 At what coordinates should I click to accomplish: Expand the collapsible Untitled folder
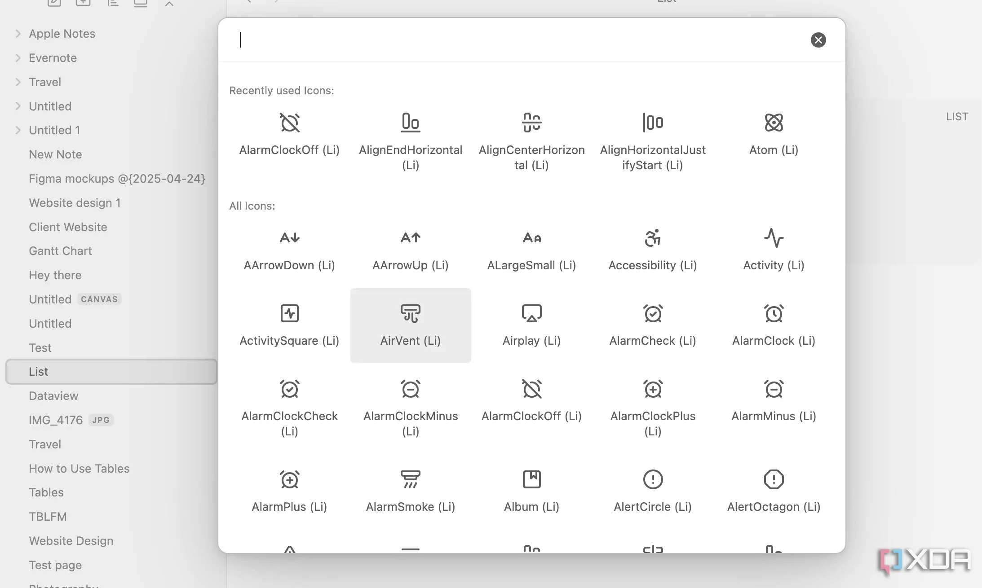18,106
